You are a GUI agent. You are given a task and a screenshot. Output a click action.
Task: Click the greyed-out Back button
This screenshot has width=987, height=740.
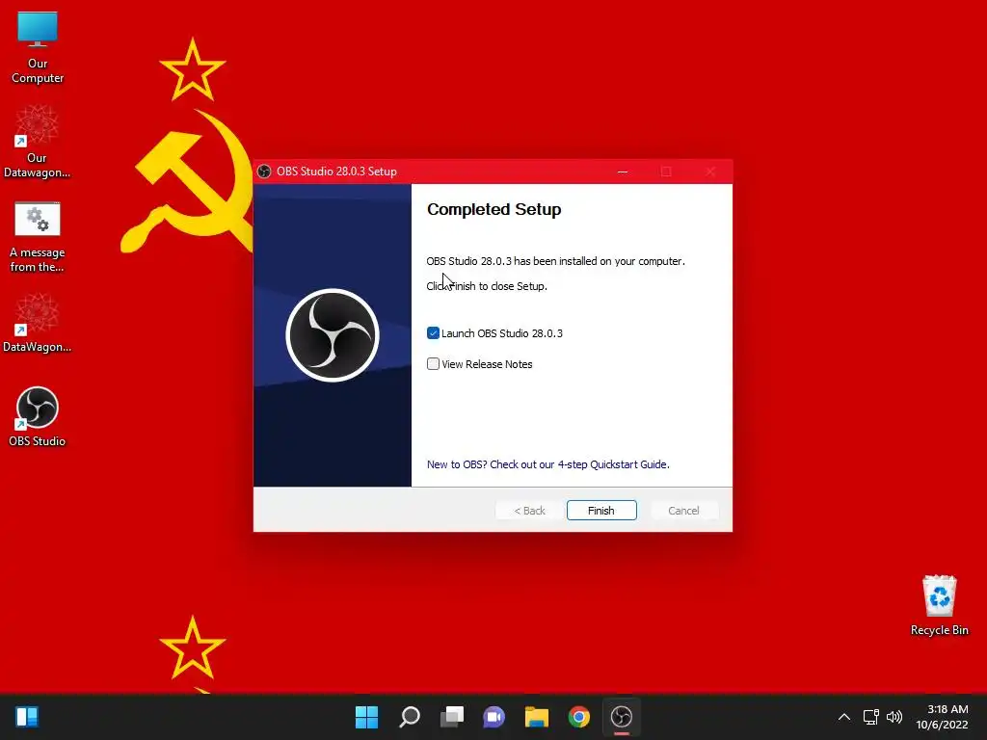pos(529,511)
